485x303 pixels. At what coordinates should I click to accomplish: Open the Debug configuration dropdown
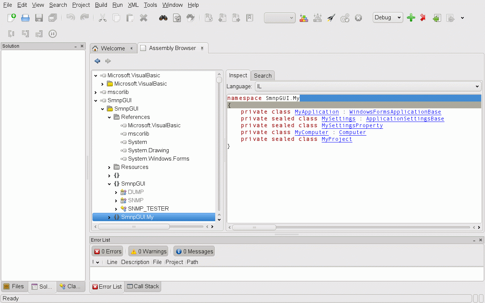[x=388, y=17]
